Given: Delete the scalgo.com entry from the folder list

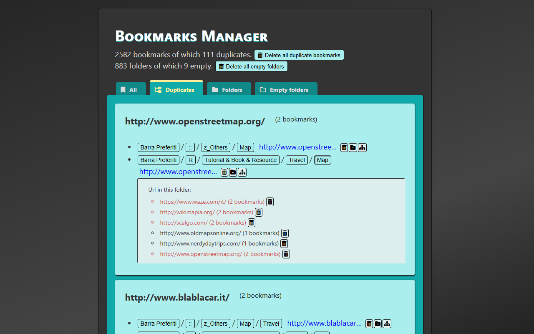Looking at the screenshot, I should point(252,223).
